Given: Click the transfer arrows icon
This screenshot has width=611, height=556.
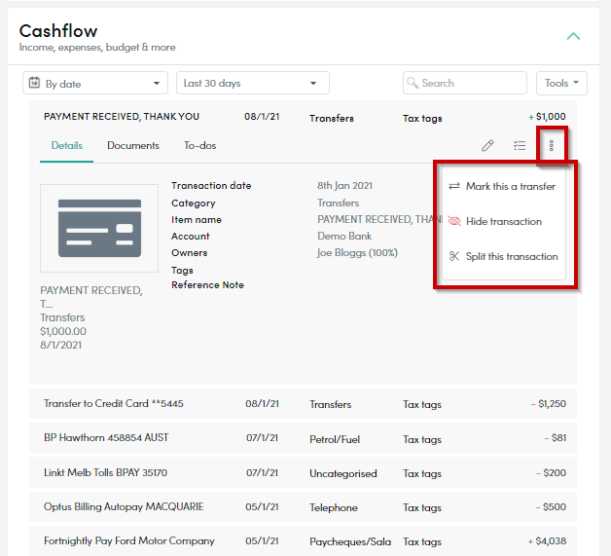Looking at the screenshot, I should [x=454, y=186].
